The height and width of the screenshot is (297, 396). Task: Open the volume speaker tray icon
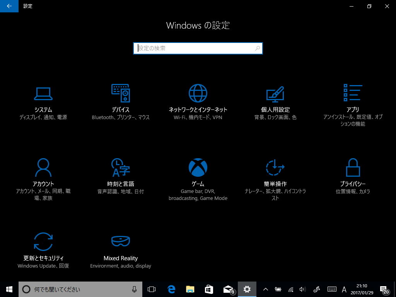coord(302,289)
